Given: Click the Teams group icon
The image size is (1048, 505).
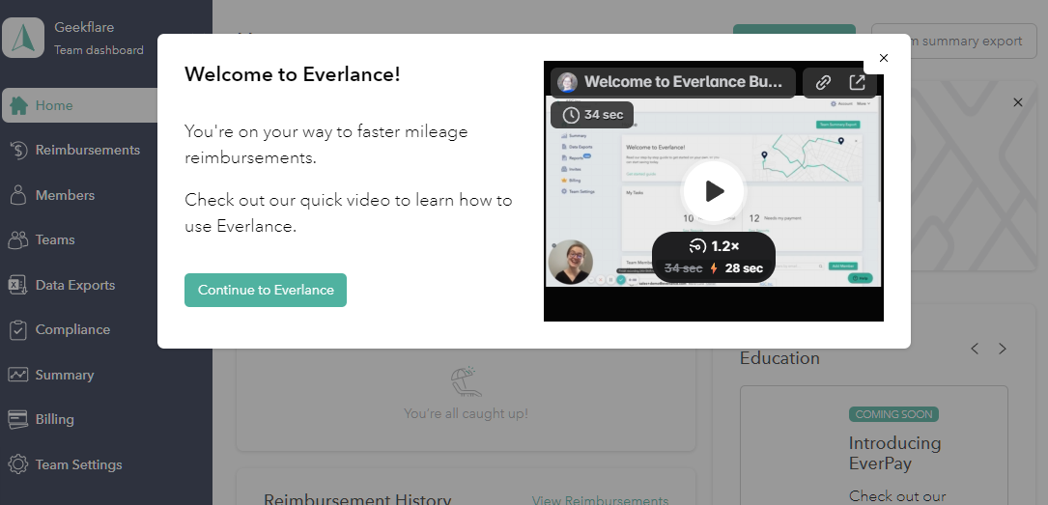Looking at the screenshot, I should (x=18, y=239).
